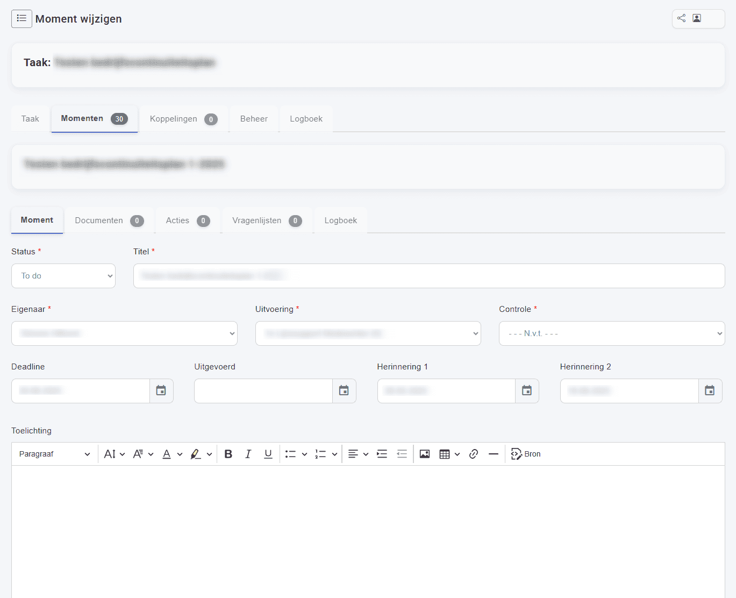
Task: Insert a horizontal line in the editor
Action: point(494,454)
